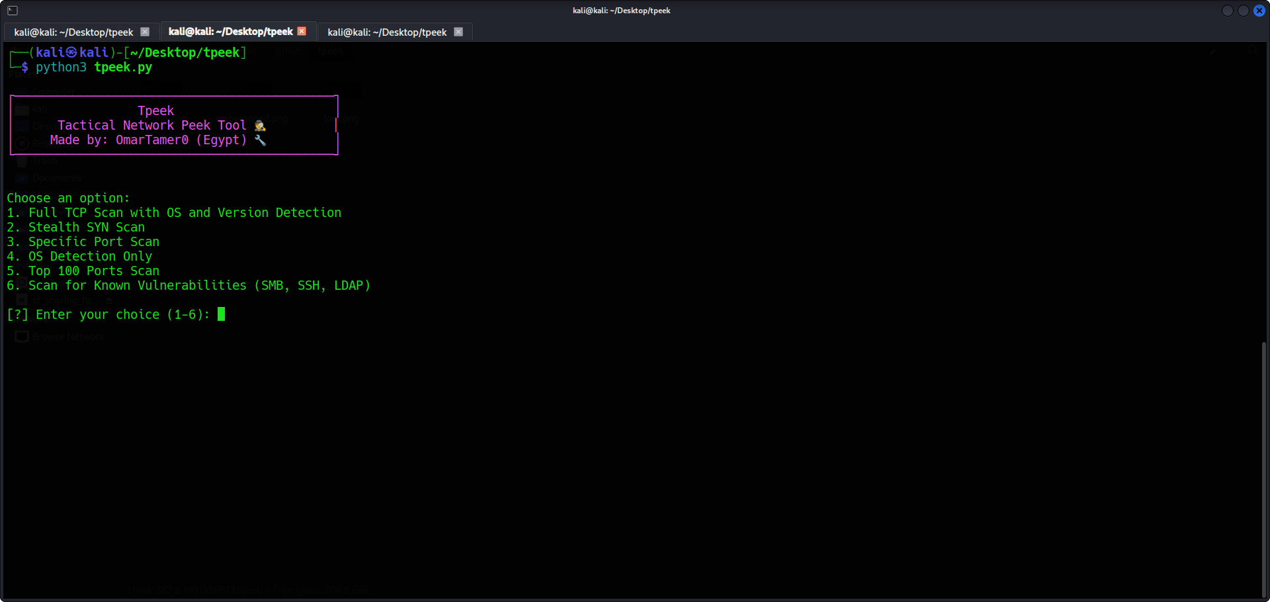Click the Kali logo symbol in the shell prompt
Viewport: 1270px width, 602px height.
point(71,52)
